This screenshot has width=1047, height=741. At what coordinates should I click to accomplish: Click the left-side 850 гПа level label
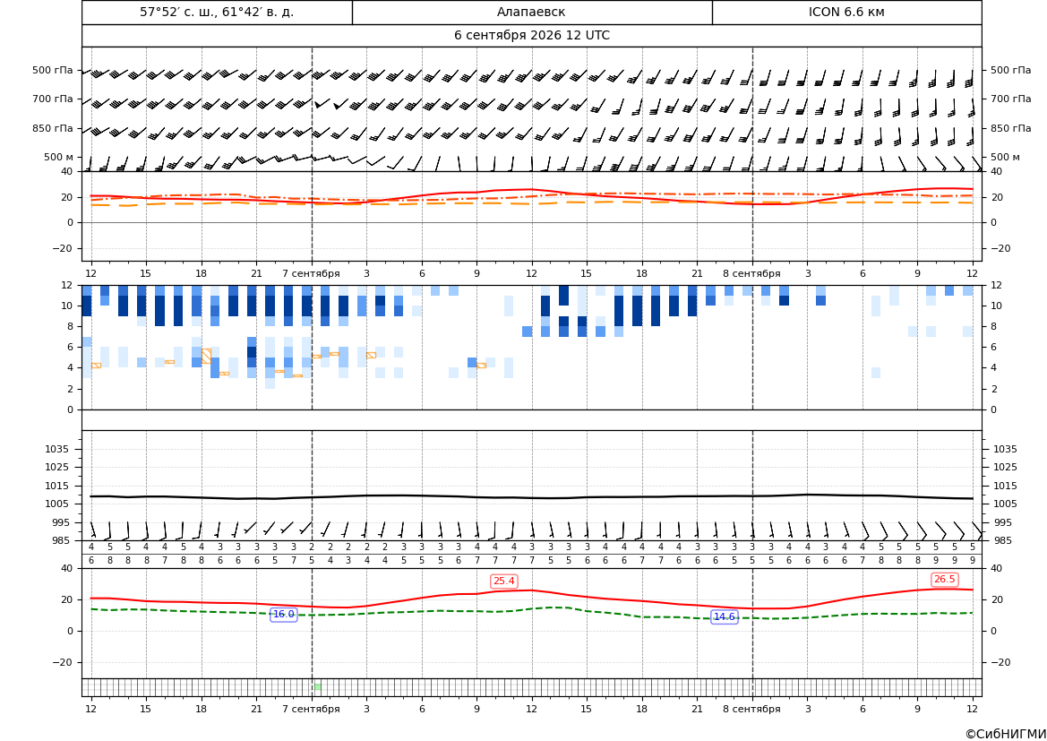coord(52,128)
